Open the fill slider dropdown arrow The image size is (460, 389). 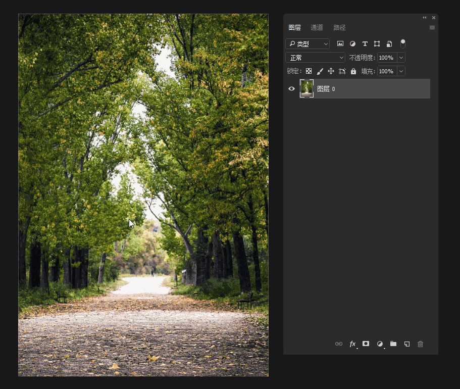point(401,71)
